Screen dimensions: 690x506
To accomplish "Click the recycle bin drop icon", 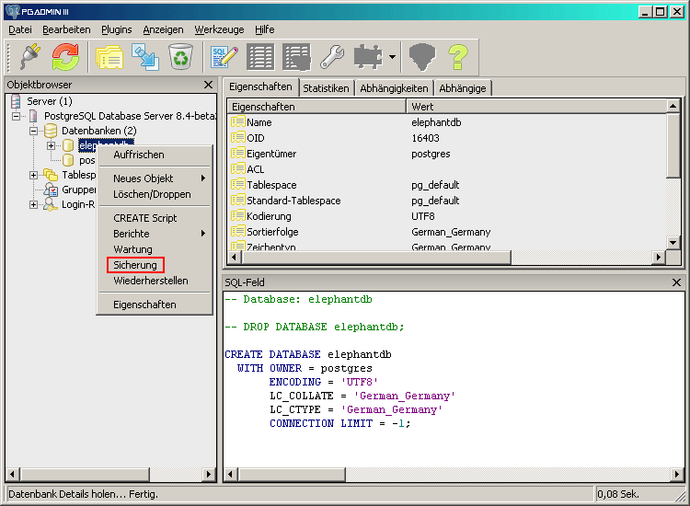I will [180, 57].
